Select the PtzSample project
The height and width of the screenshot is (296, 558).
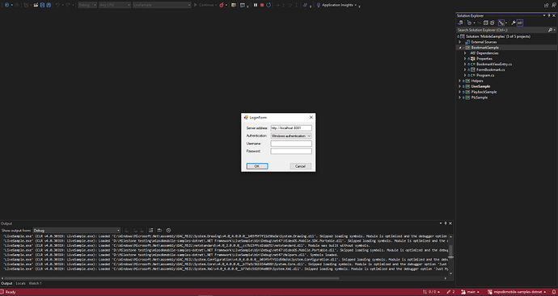point(480,98)
